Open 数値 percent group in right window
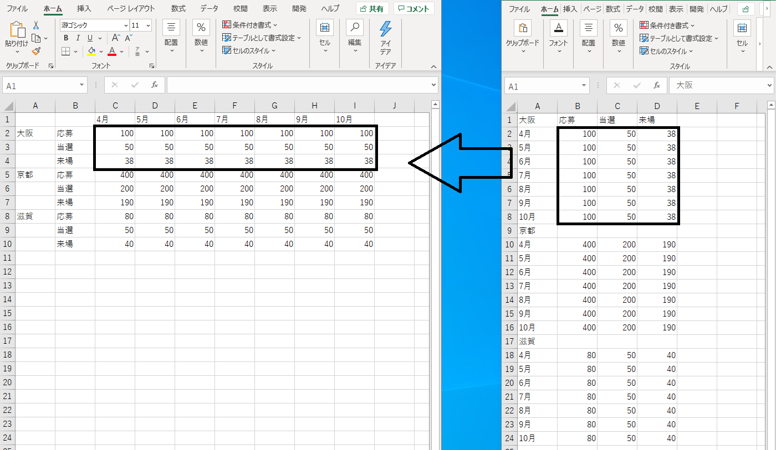Viewport: 776px width, 450px height. tap(618, 37)
